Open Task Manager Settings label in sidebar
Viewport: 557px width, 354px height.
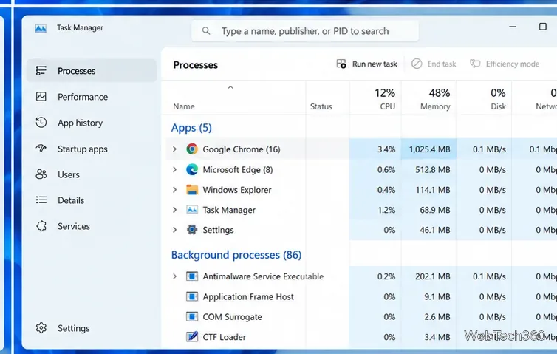point(74,328)
